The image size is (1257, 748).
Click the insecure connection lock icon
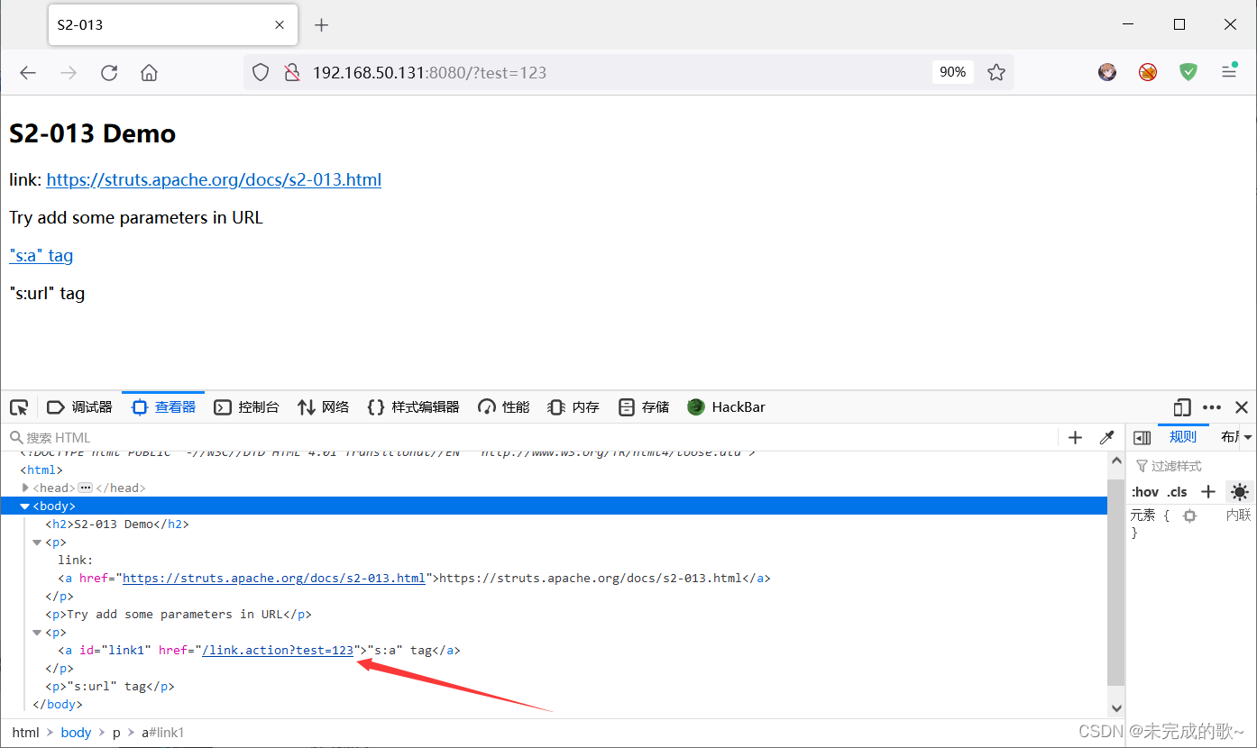coord(291,73)
